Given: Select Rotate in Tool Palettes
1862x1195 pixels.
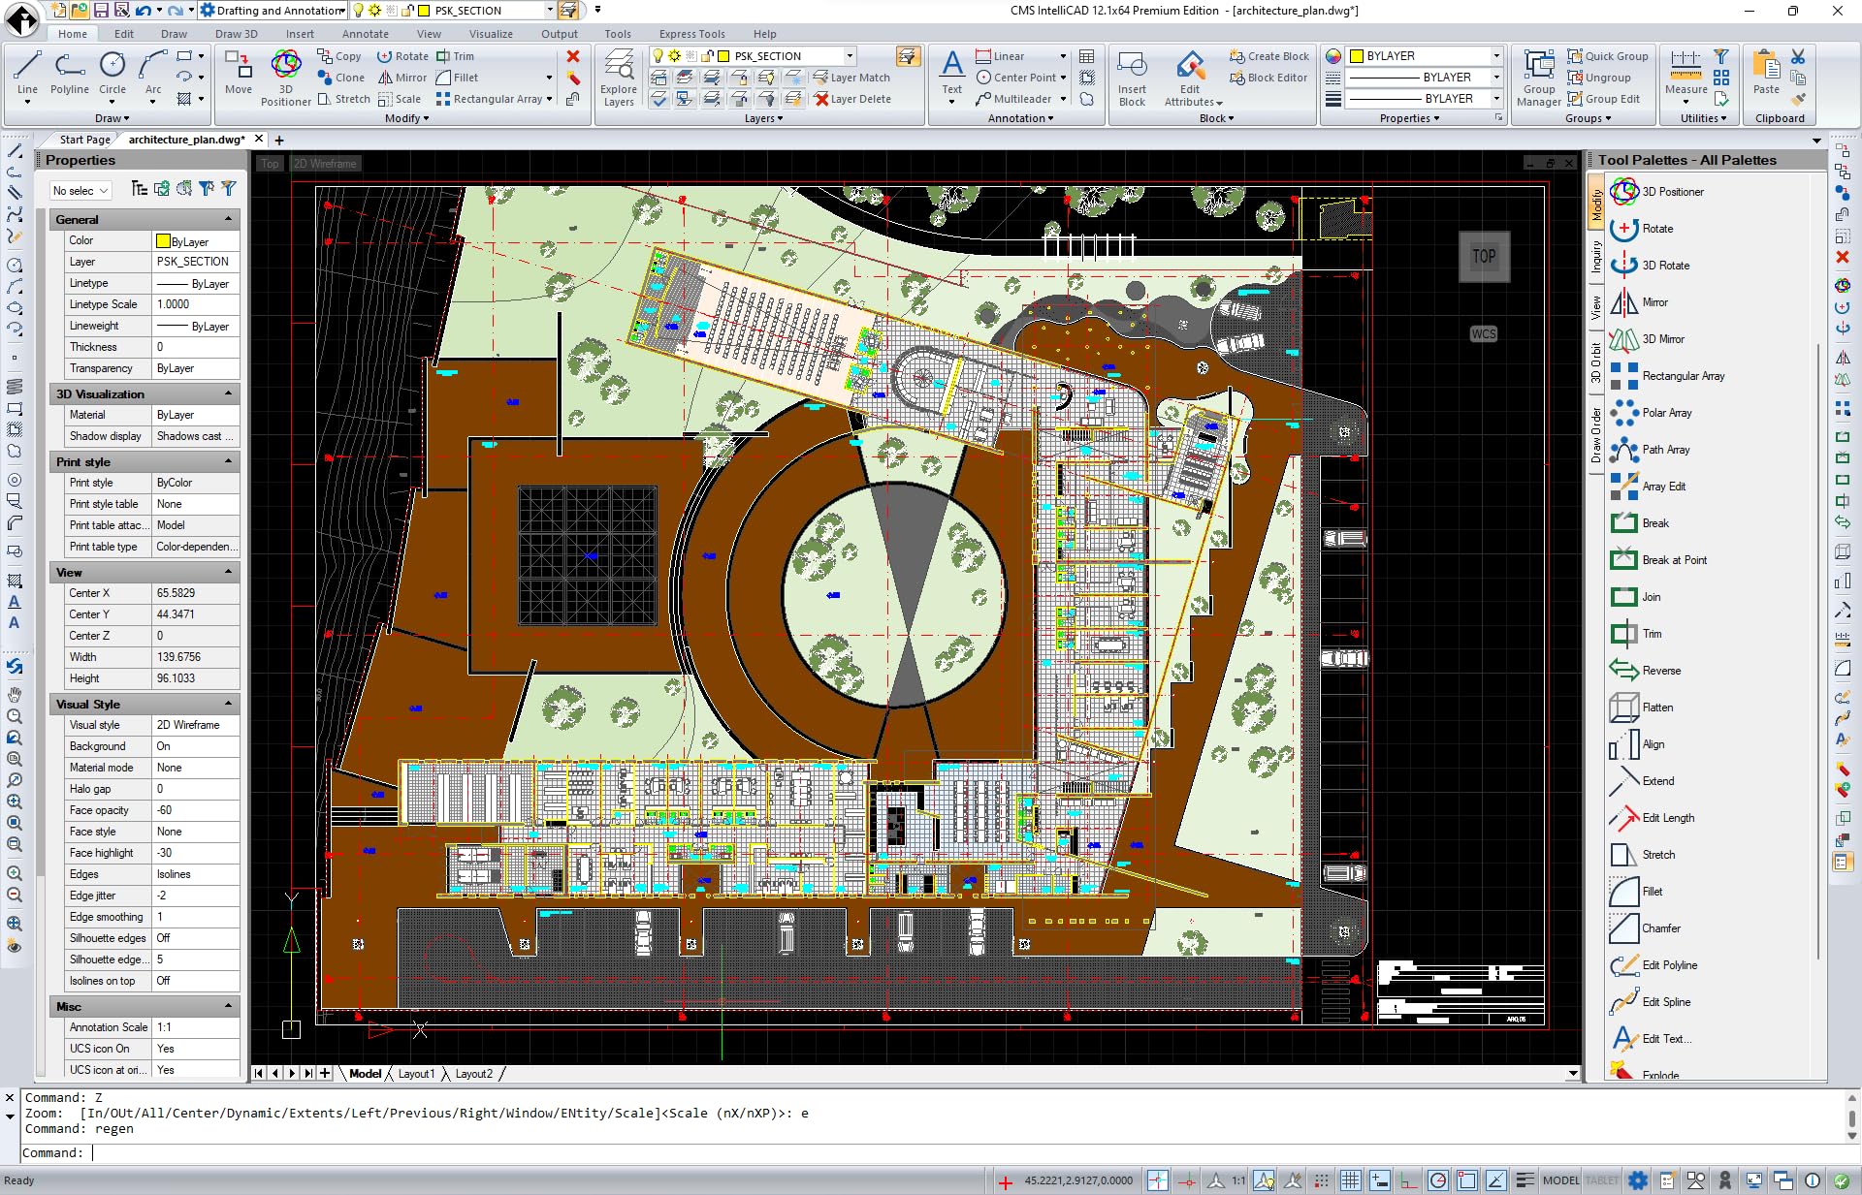Looking at the screenshot, I should tap(1642, 229).
